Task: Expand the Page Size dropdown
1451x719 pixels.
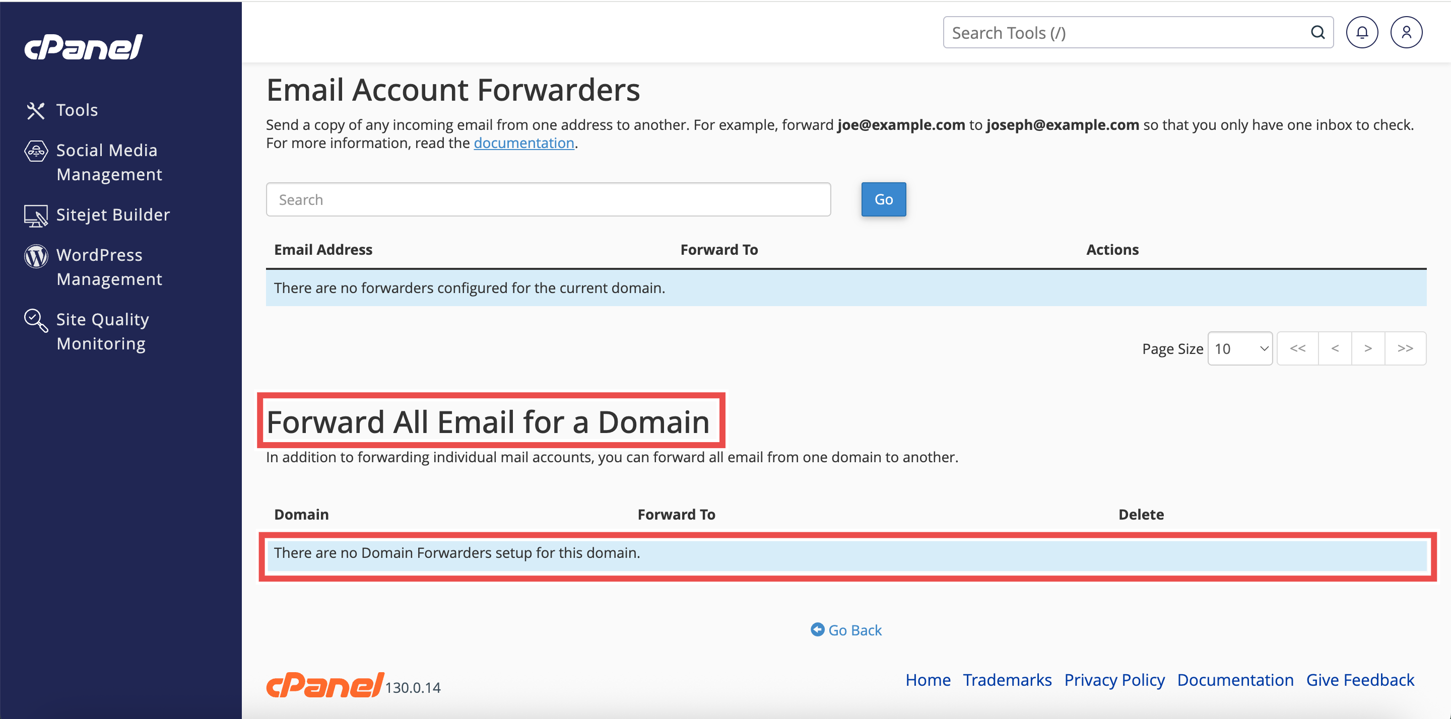Action: pos(1240,348)
